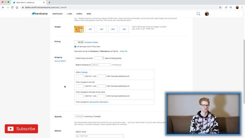Click the fourth add image slot
This screenshot has width=245, height=138.
click(x=124, y=29)
